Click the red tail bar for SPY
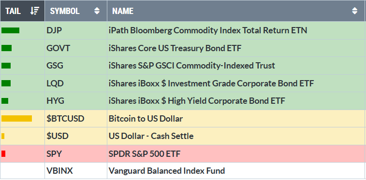The height and width of the screenshot is (180, 366). (3, 153)
